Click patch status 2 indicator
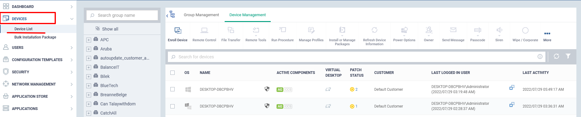Viewport: 581px width, 117px height. coord(354,90)
